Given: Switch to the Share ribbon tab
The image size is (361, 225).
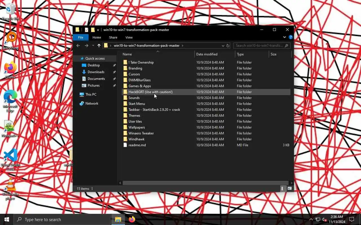Looking at the screenshot, I should pos(113,37).
